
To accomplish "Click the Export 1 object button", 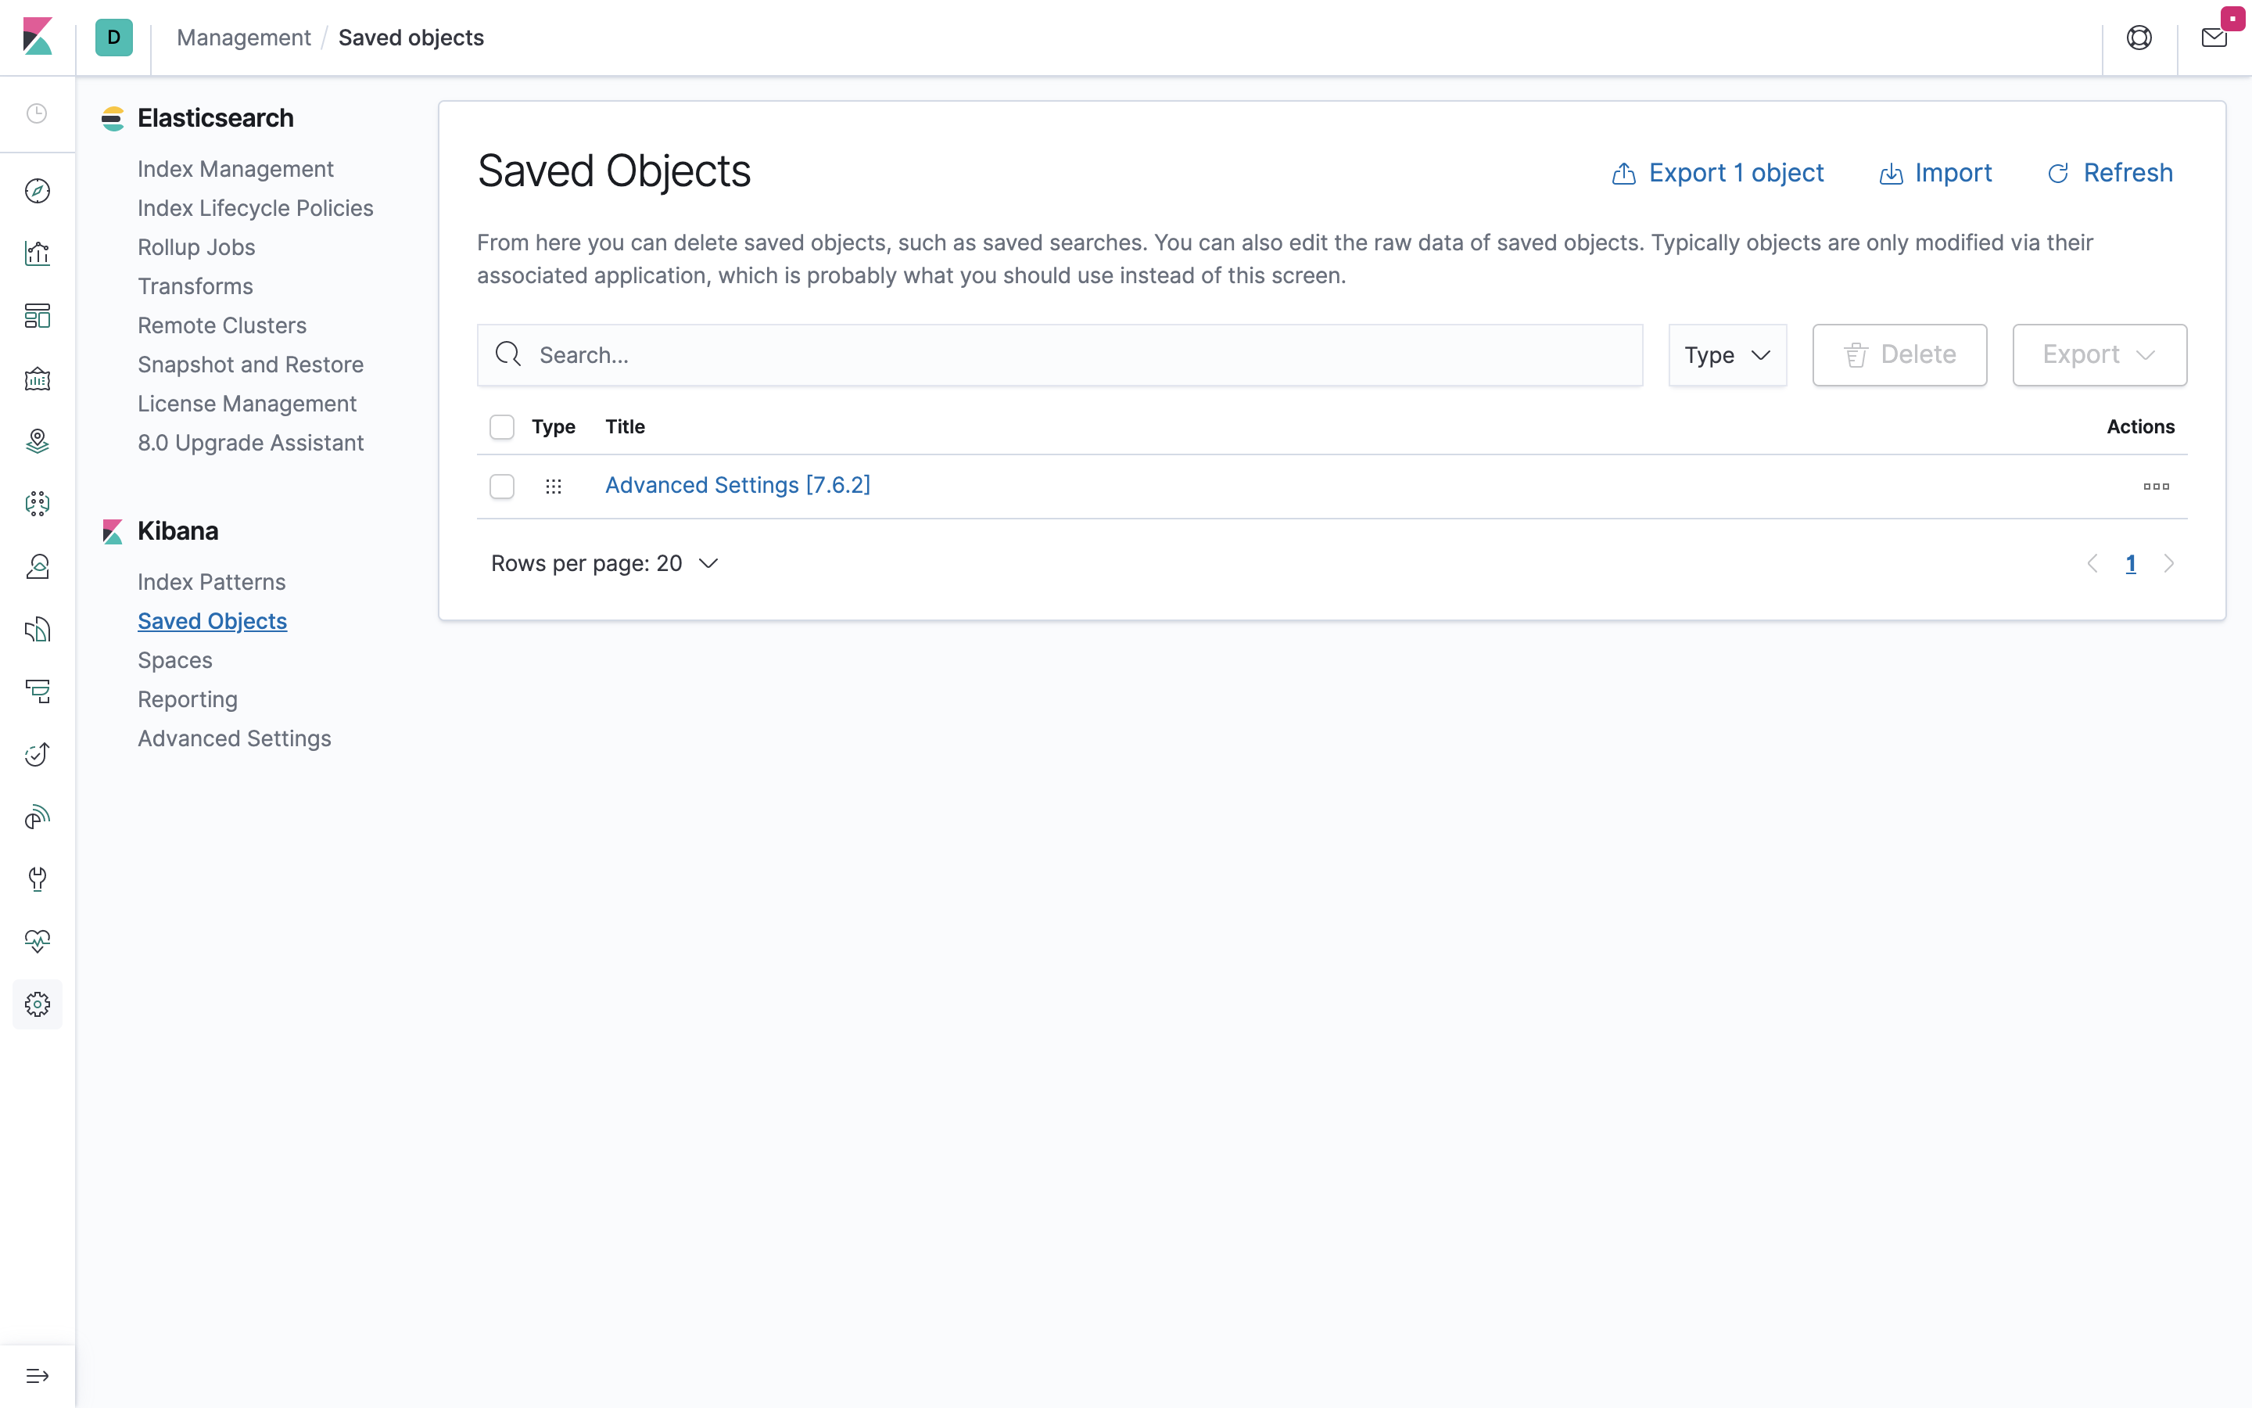I will [1718, 173].
